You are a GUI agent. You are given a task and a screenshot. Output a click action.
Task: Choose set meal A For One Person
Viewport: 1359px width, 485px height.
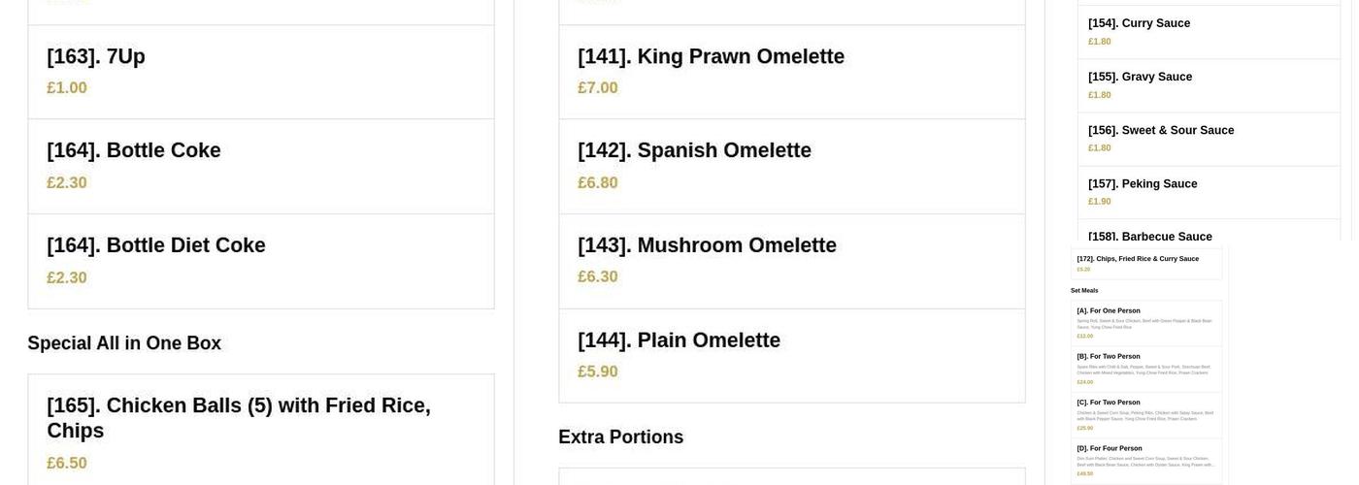point(1109,311)
